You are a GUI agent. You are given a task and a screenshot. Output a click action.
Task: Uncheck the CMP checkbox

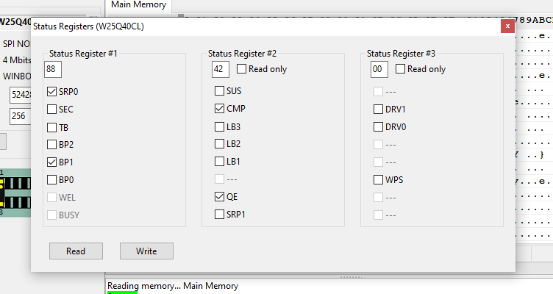tap(219, 109)
